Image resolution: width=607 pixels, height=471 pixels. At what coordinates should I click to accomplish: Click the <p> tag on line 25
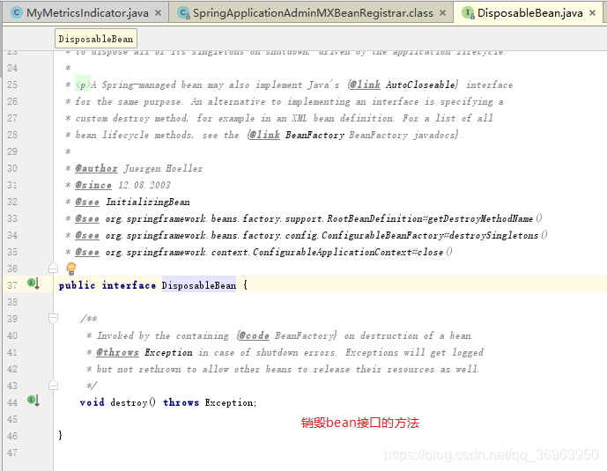click(x=83, y=85)
